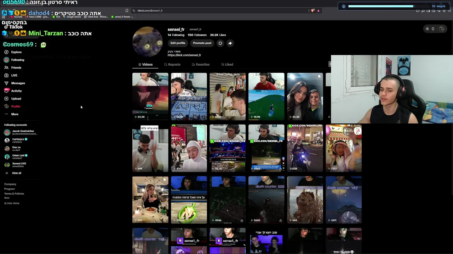Click the site settings icon beside the URL
The height and width of the screenshot is (254, 453).
pyautogui.click(x=134, y=11)
